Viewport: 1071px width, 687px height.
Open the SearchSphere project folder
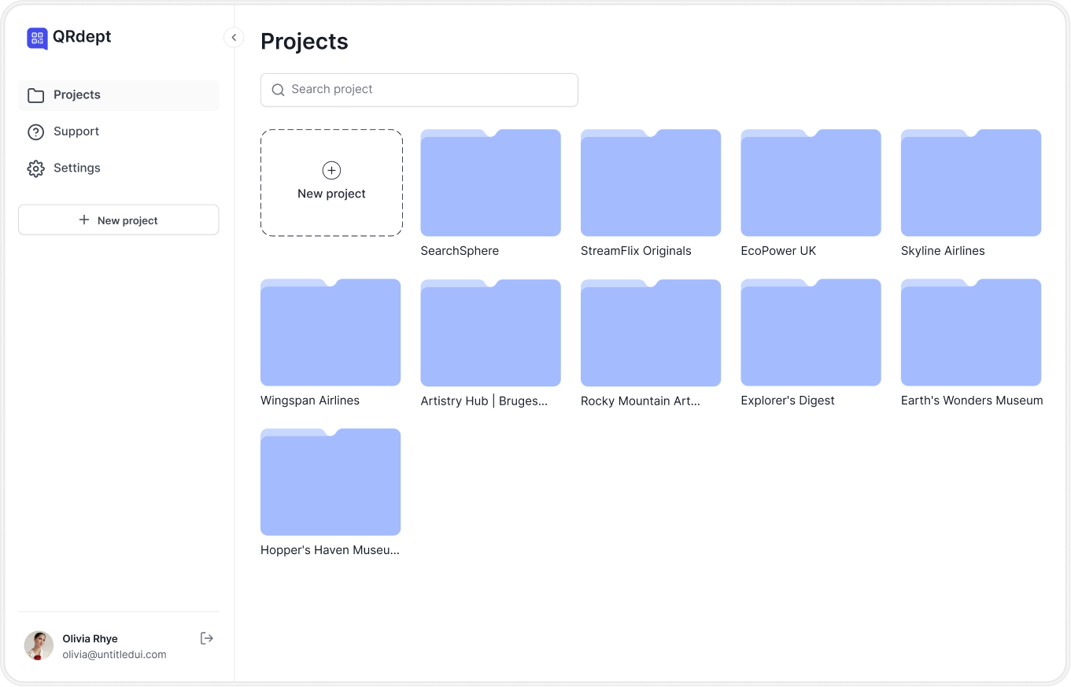[490, 183]
